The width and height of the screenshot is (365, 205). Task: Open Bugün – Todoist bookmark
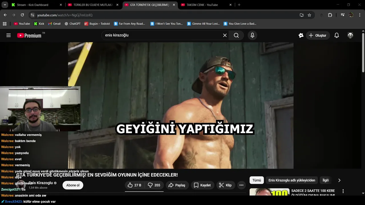coord(97,24)
